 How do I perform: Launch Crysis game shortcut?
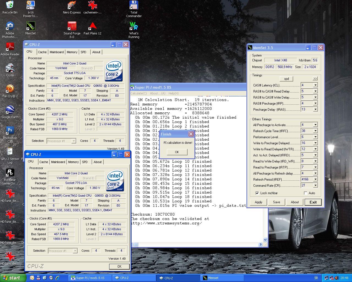[x=10, y=70]
